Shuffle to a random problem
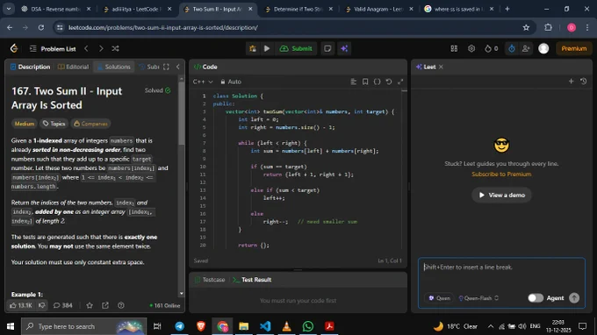Screen dimensions: 597x335 click(115, 48)
